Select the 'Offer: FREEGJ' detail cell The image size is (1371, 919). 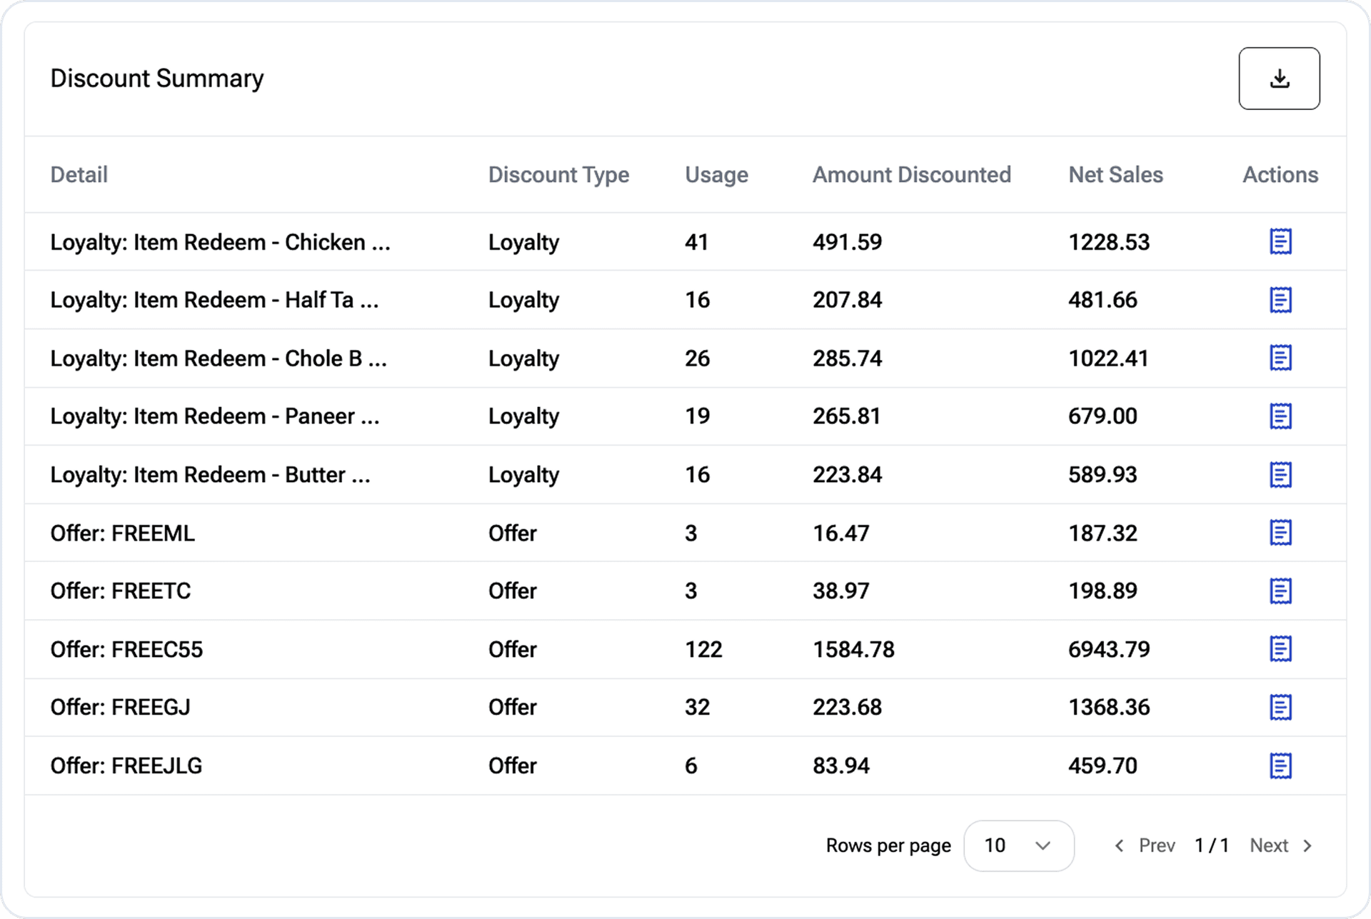tap(120, 708)
